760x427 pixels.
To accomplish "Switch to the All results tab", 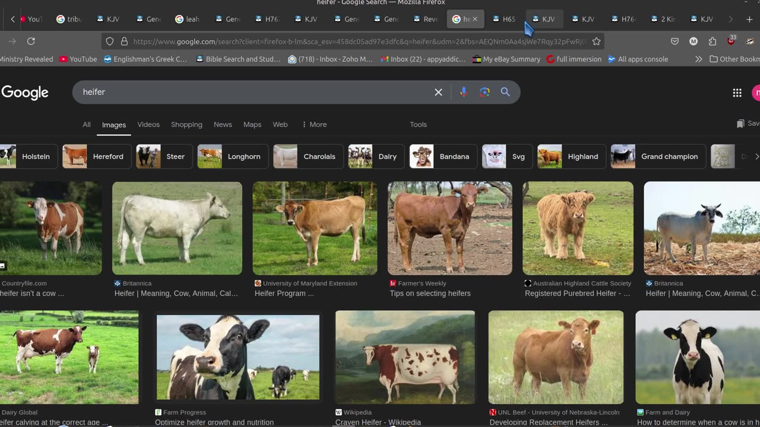I will [87, 125].
